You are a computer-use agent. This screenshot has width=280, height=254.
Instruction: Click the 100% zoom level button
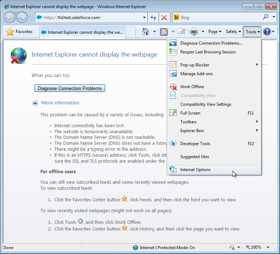[x=254, y=247]
